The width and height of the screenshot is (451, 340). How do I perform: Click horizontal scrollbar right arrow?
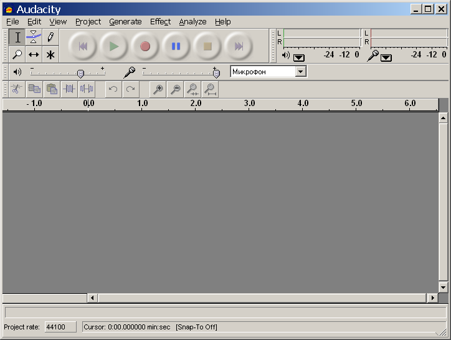pos(432,298)
